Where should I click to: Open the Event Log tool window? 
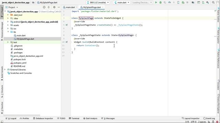(209, 119)
